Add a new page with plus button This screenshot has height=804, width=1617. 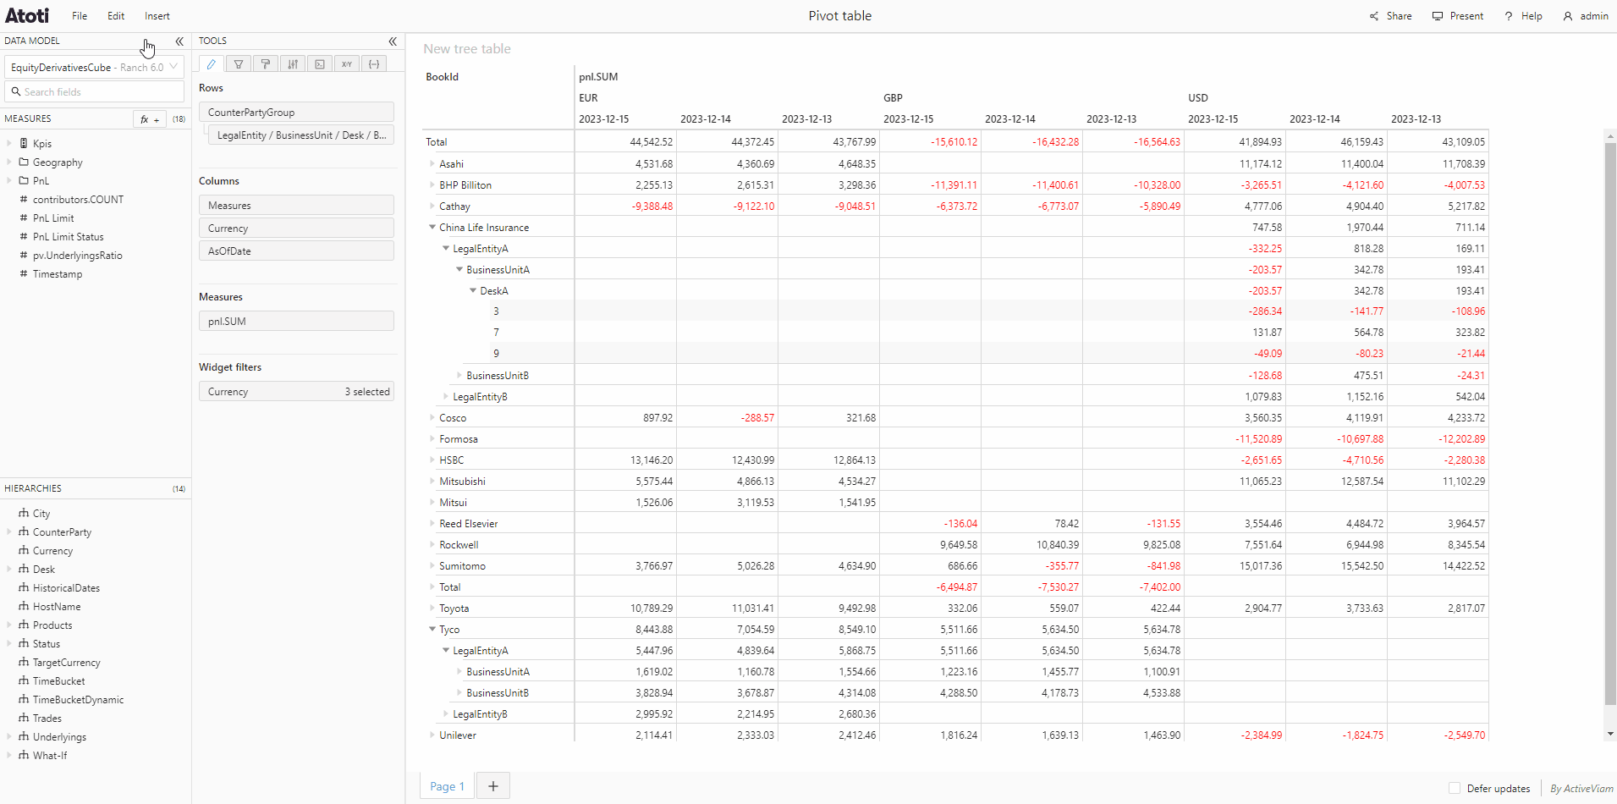tap(493, 786)
